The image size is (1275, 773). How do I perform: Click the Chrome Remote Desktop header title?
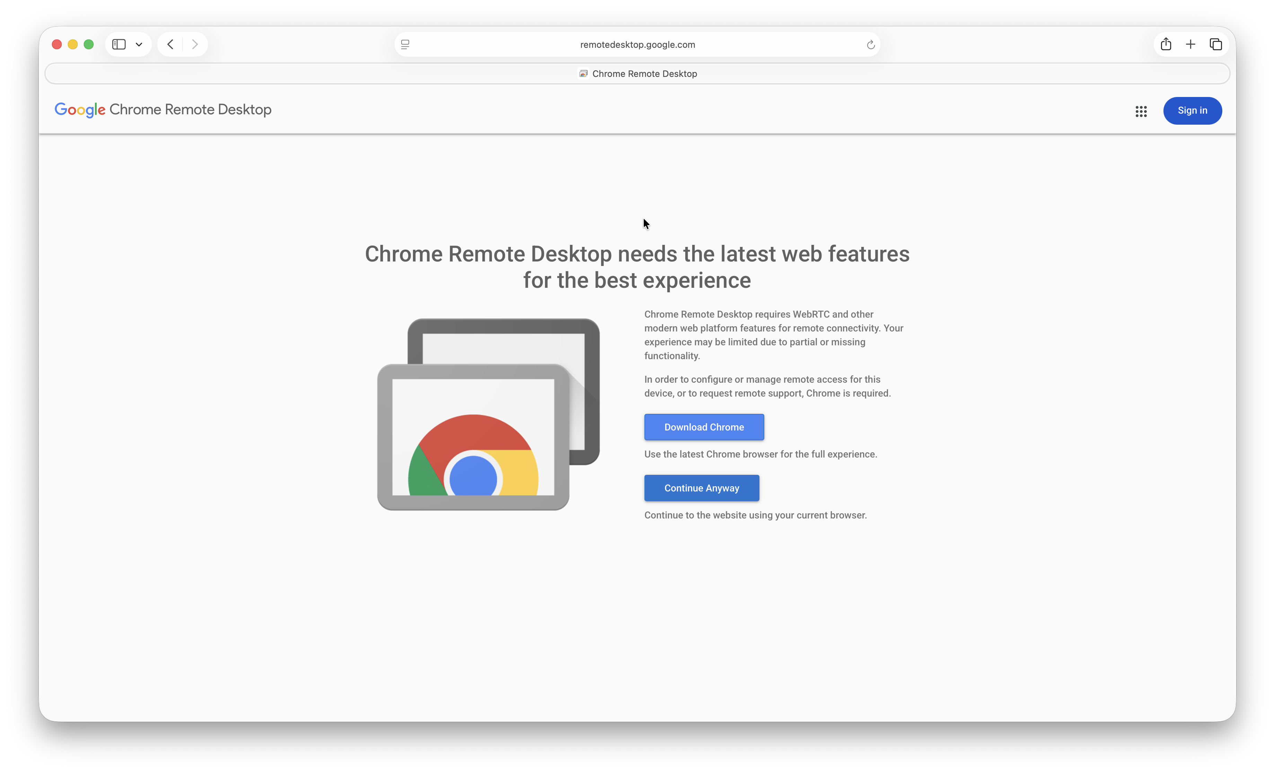point(191,110)
